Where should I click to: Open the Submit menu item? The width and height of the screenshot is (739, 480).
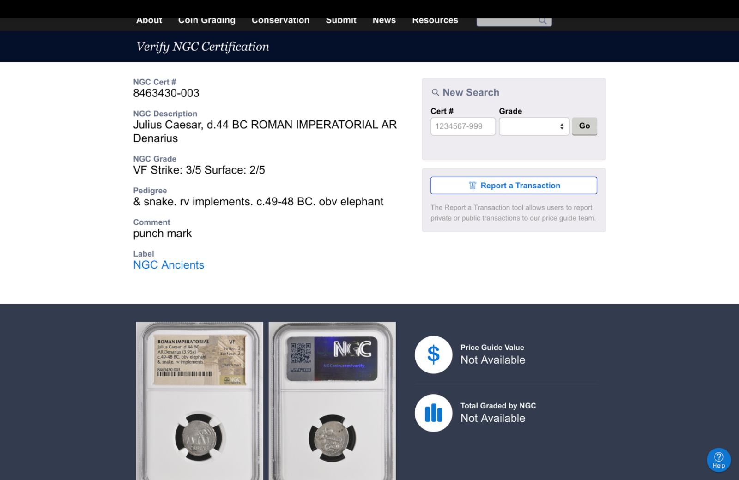tap(341, 21)
